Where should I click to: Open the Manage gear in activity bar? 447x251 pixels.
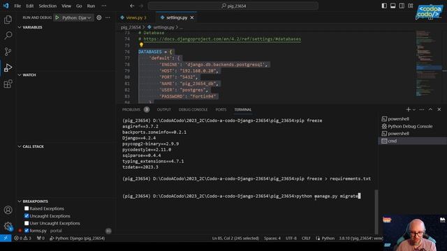pyautogui.click(x=8, y=226)
